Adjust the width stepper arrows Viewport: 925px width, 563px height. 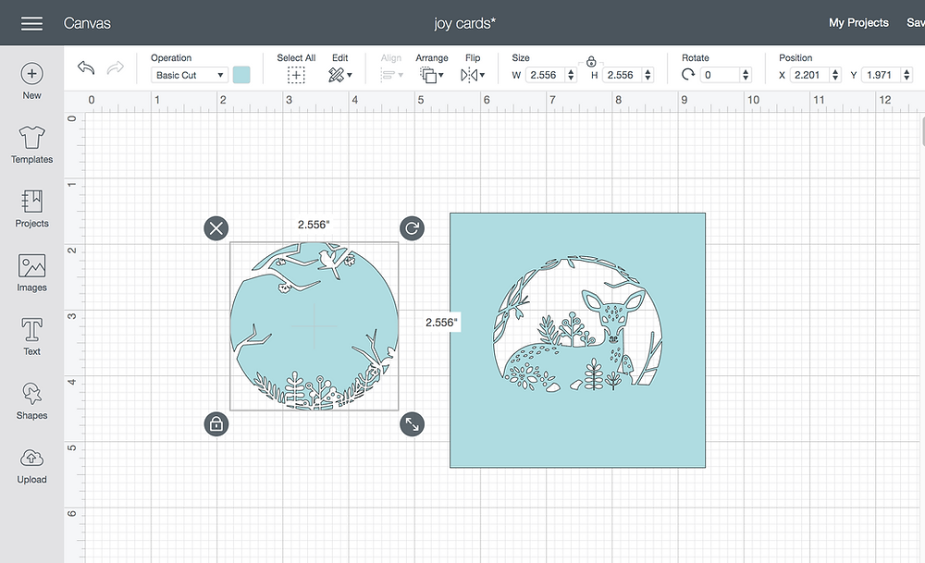[x=571, y=75]
